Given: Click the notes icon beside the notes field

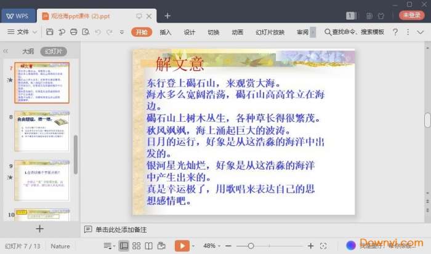Looking at the screenshot, I should coord(88,229).
